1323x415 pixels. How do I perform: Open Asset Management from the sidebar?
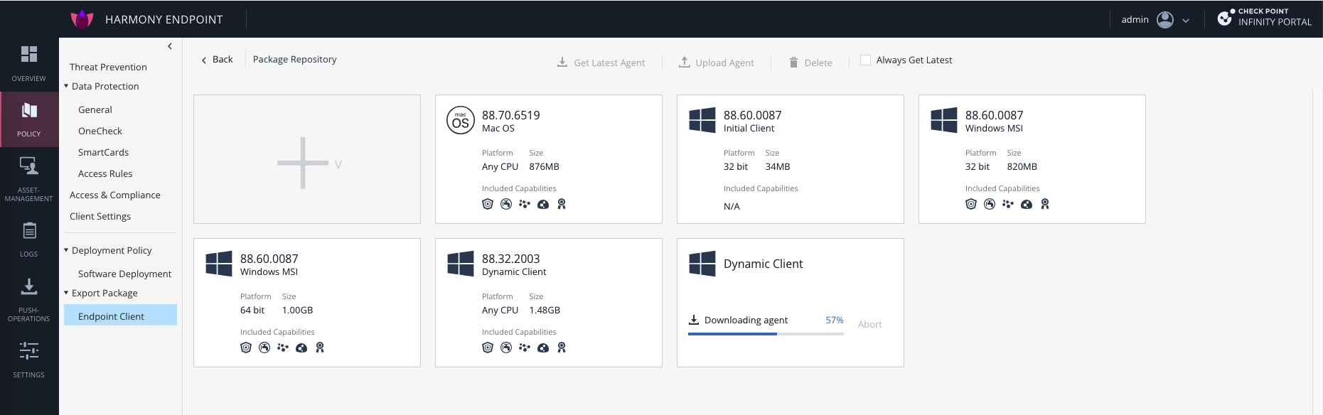click(28, 166)
